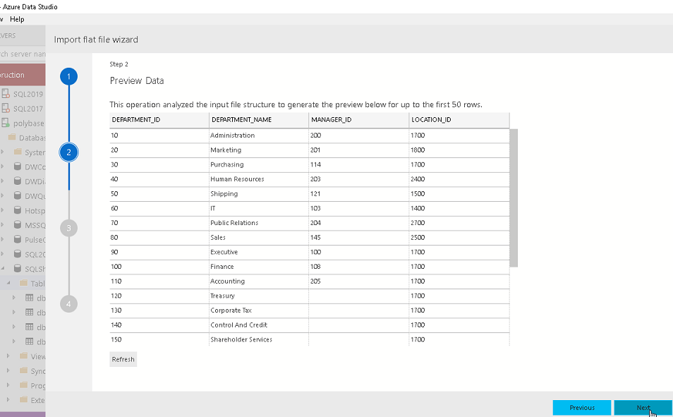Click the Databases folder icon
673x417 pixels.
tap(12, 138)
